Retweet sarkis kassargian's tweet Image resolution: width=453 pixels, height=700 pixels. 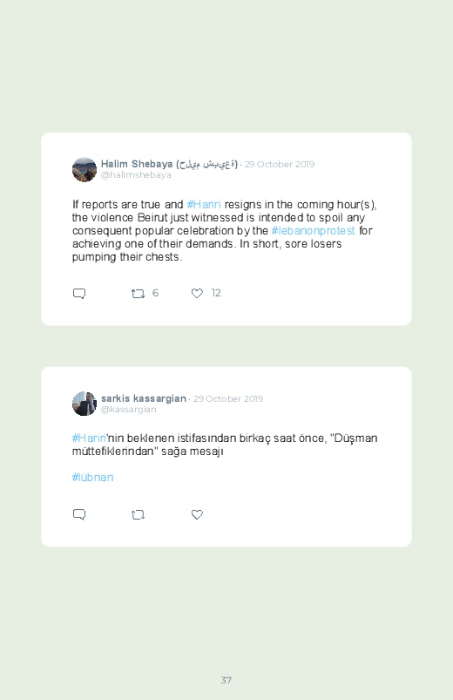tap(138, 514)
